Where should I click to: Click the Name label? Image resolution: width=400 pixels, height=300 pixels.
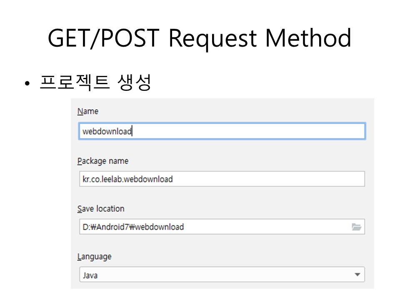pos(88,111)
